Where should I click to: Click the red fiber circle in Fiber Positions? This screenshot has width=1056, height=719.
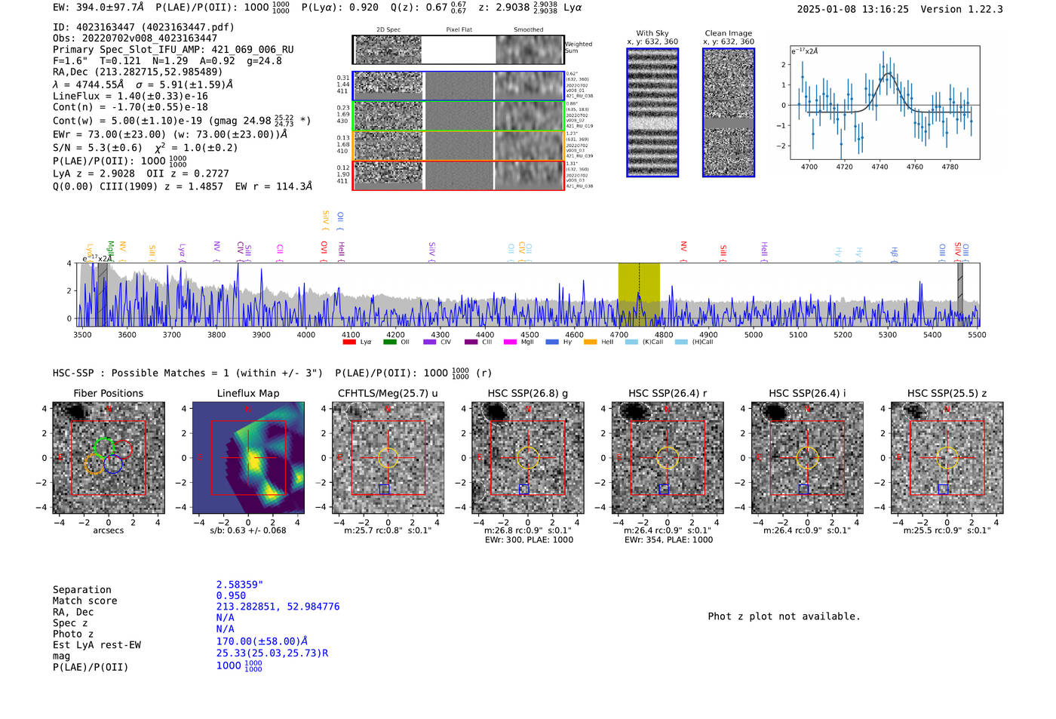pyautogui.click(x=123, y=449)
